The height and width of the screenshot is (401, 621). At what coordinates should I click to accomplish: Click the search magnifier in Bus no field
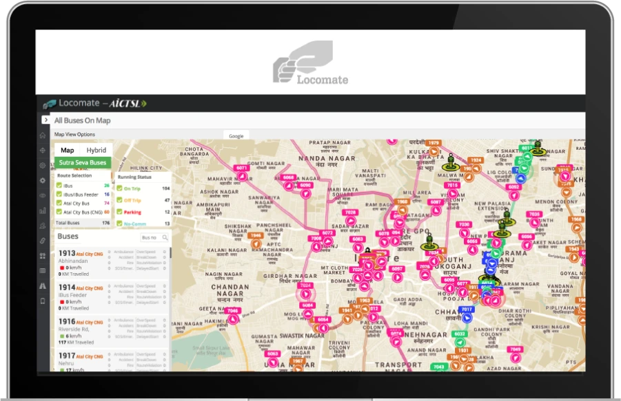pos(165,237)
